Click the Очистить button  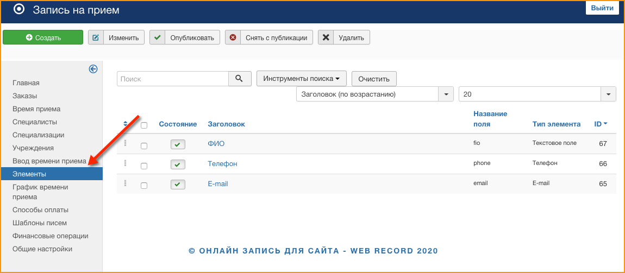(374, 79)
